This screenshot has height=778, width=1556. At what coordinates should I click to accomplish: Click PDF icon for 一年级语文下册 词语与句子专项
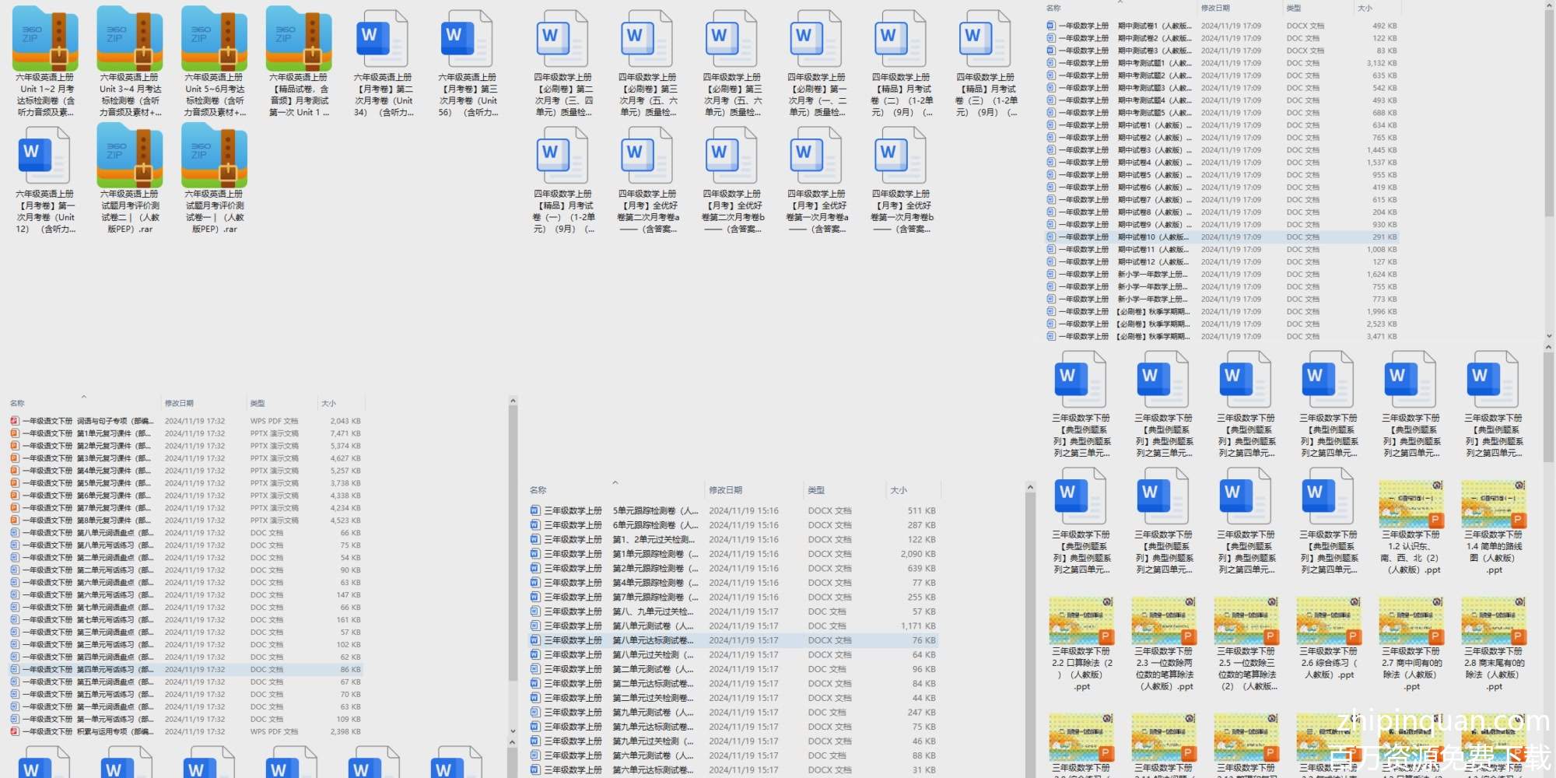coord(15,421)
